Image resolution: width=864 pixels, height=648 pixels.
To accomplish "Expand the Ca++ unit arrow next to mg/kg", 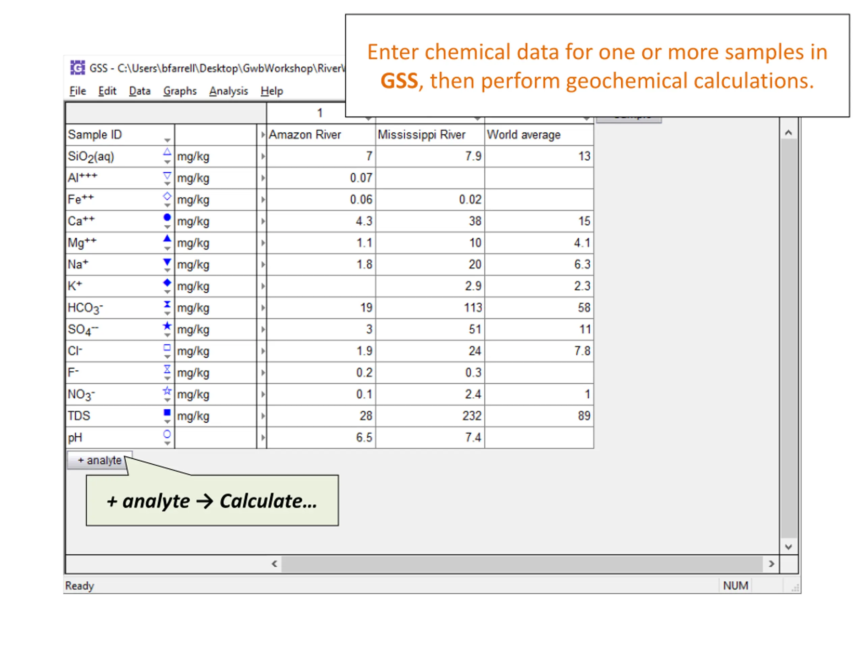I will (x=263, y=221).
